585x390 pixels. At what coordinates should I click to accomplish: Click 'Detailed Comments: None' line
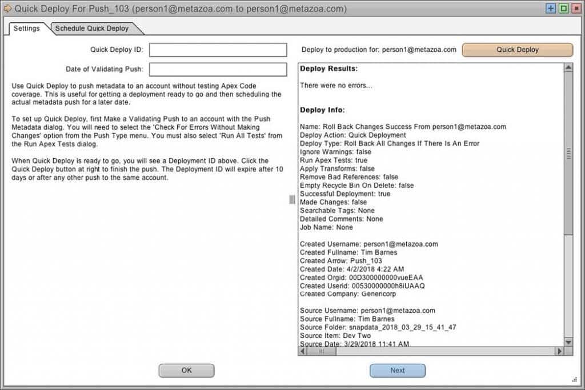342,219
